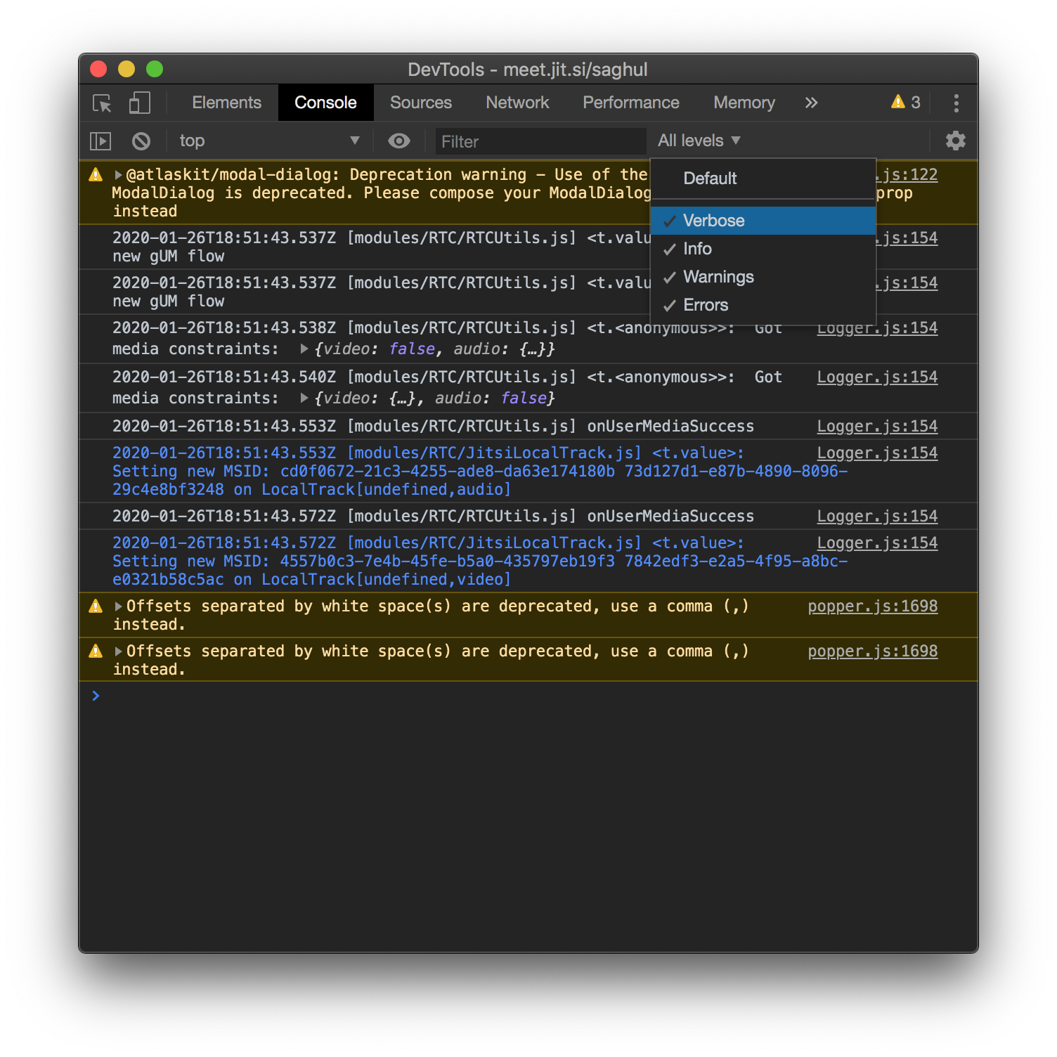The width and height of the screenshot is (1057, 1057).
Task: Open the top JavaScript context dropdown
Action: pos(269,141)
